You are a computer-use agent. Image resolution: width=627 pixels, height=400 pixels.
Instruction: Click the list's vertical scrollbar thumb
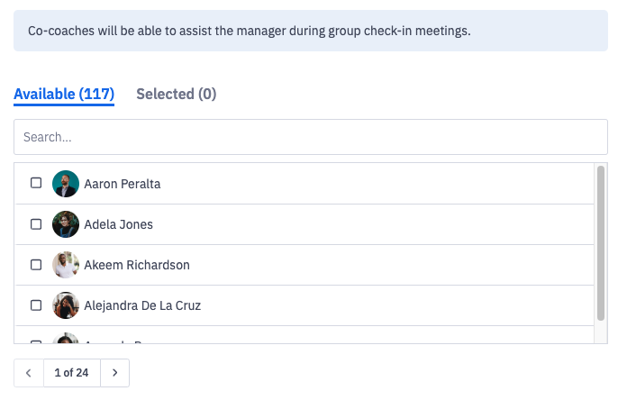point(601,243)
